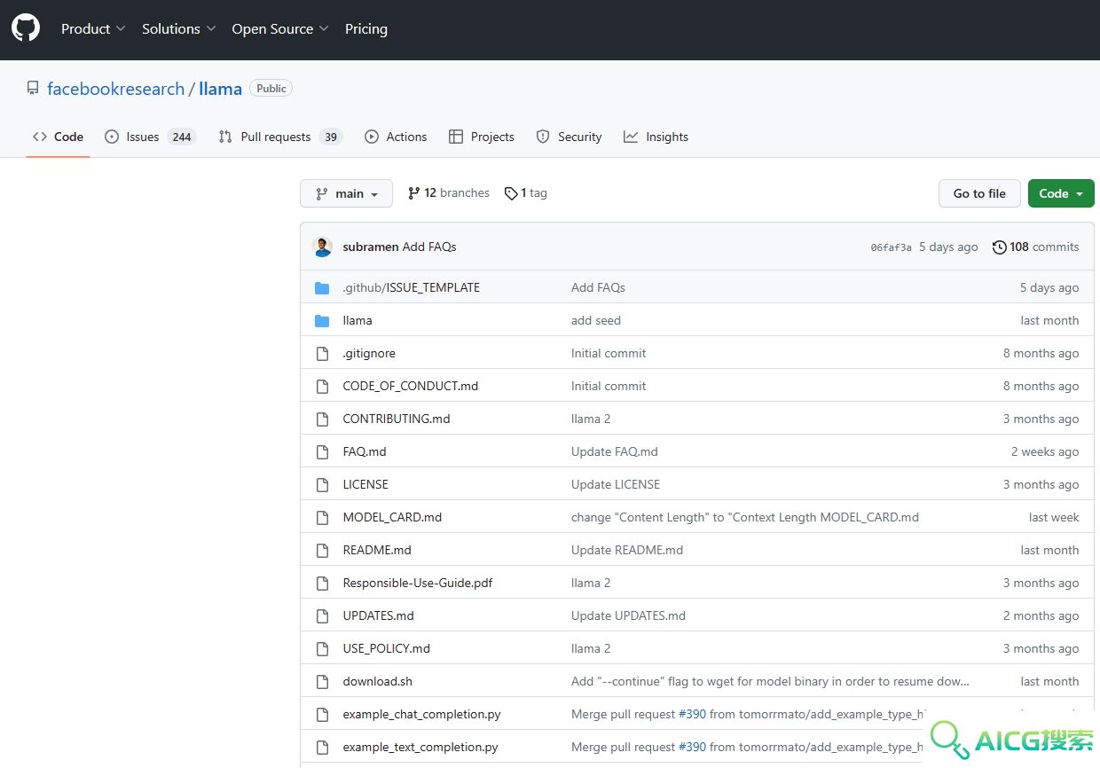Open UPDATES.md file
Viewport: 1100px width, 768px height.
(x=379, y=616)
